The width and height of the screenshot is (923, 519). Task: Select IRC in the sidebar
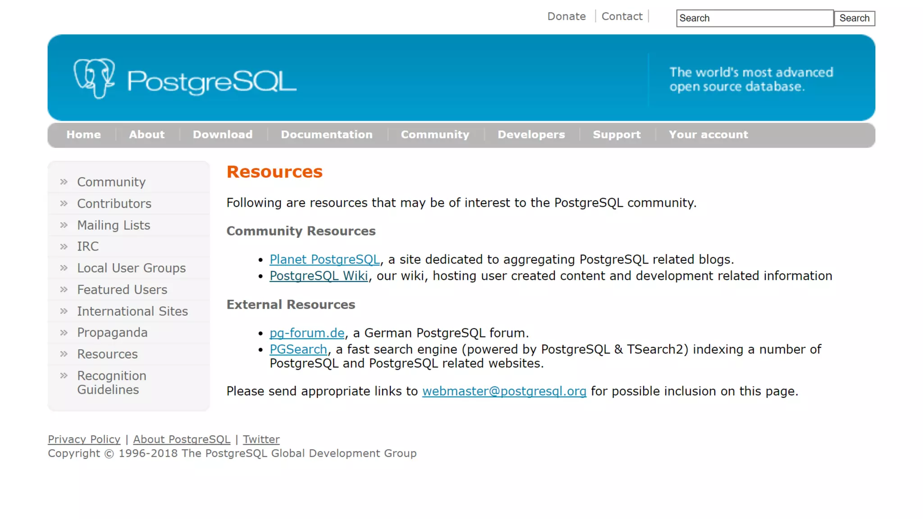[x=88, y=246]
